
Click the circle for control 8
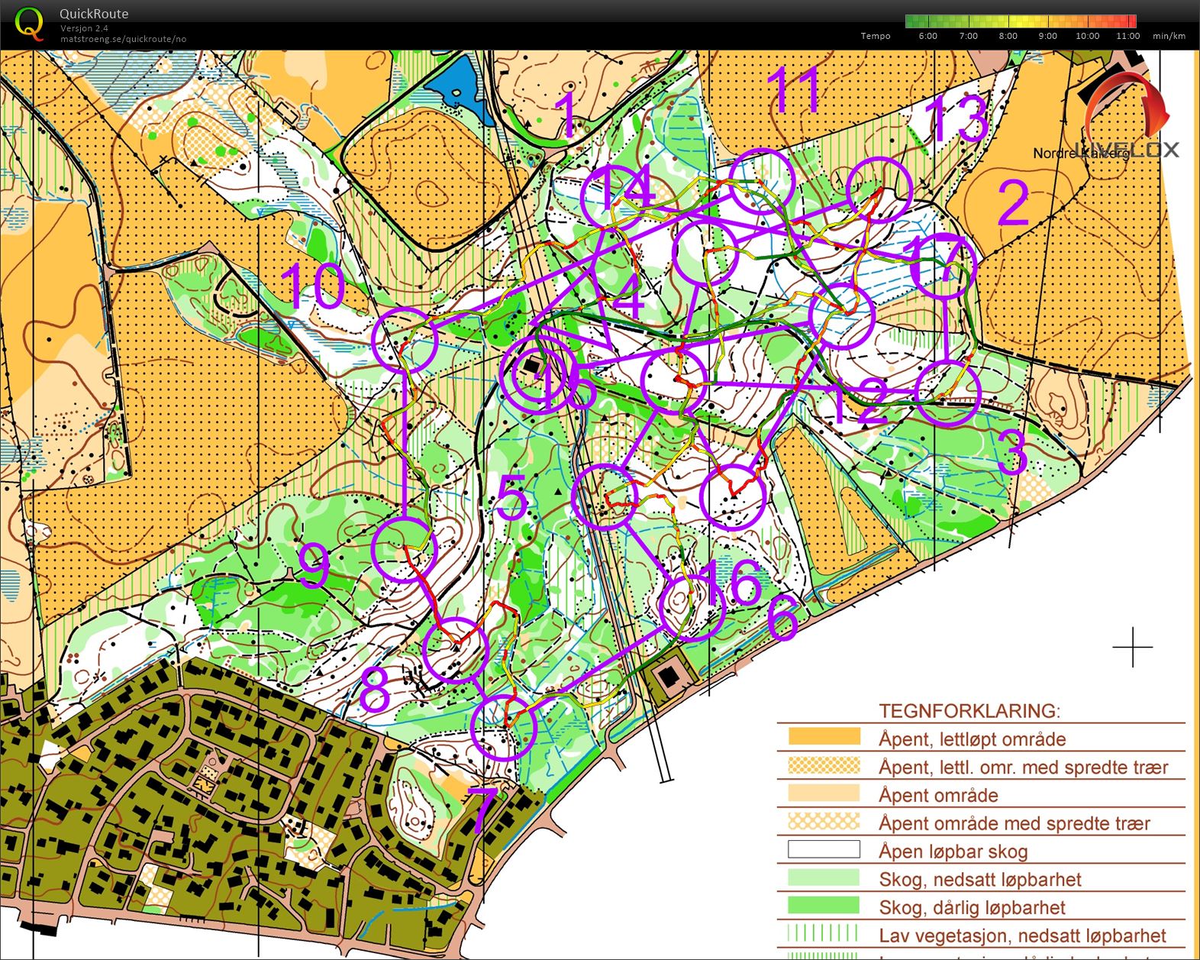(x=455, y=649)
